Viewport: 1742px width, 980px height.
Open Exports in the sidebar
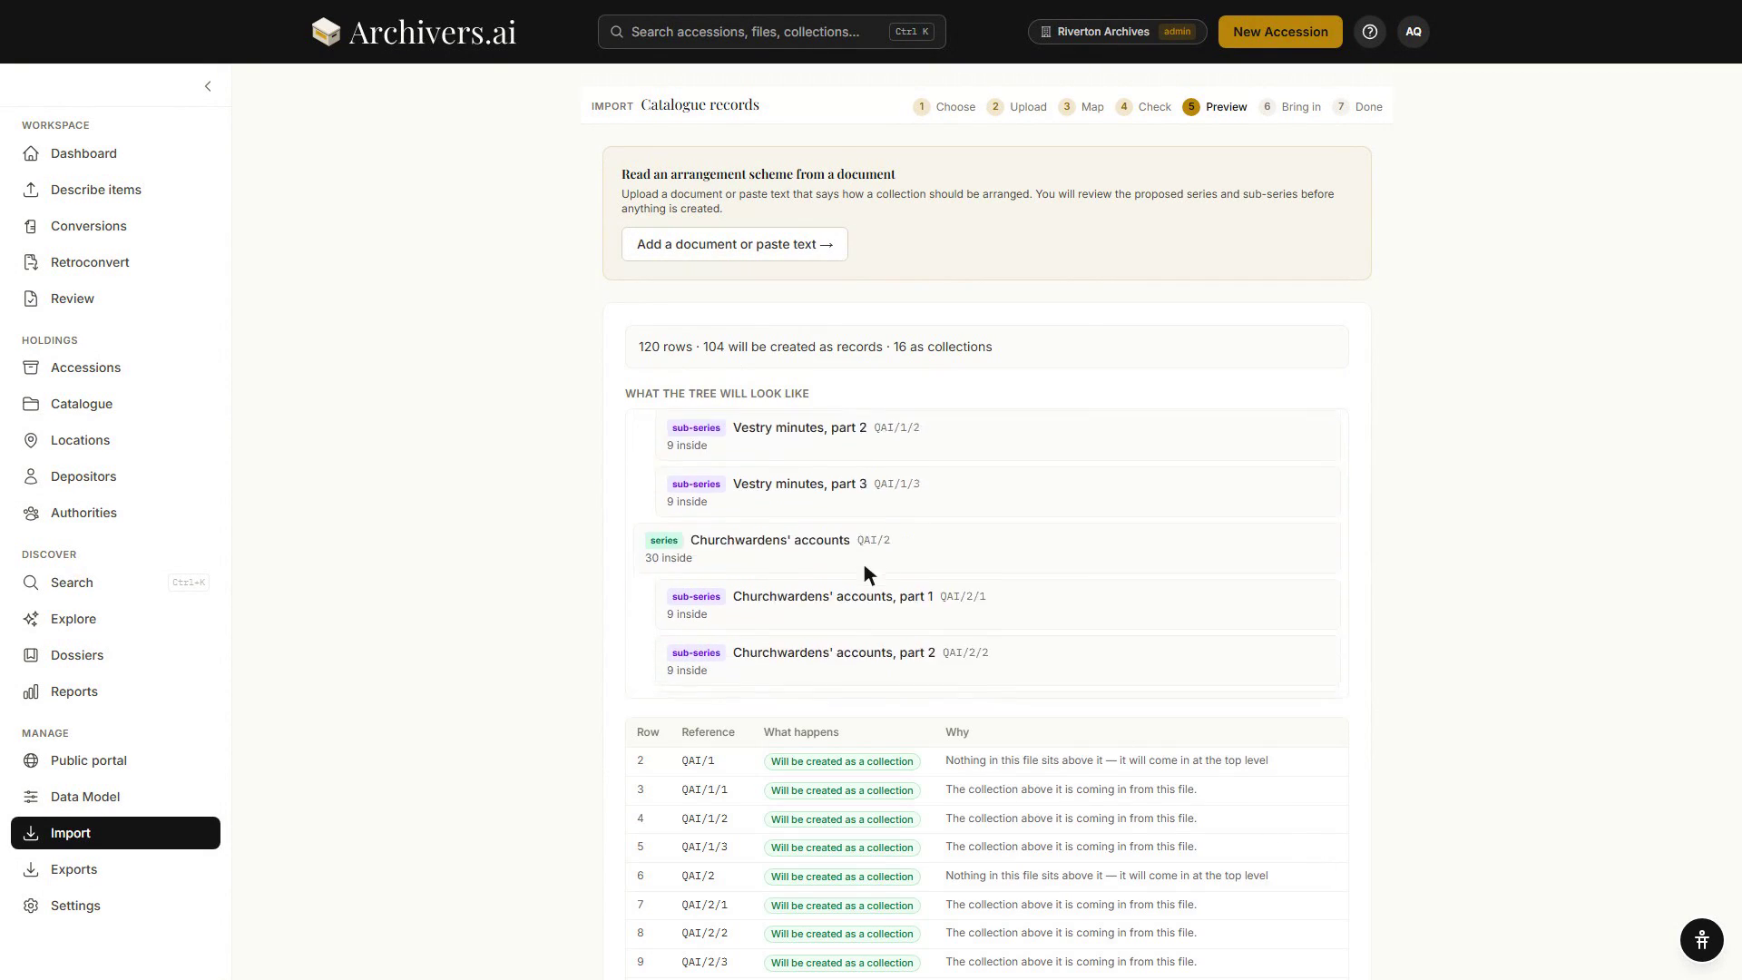click(x=115, y=869)
